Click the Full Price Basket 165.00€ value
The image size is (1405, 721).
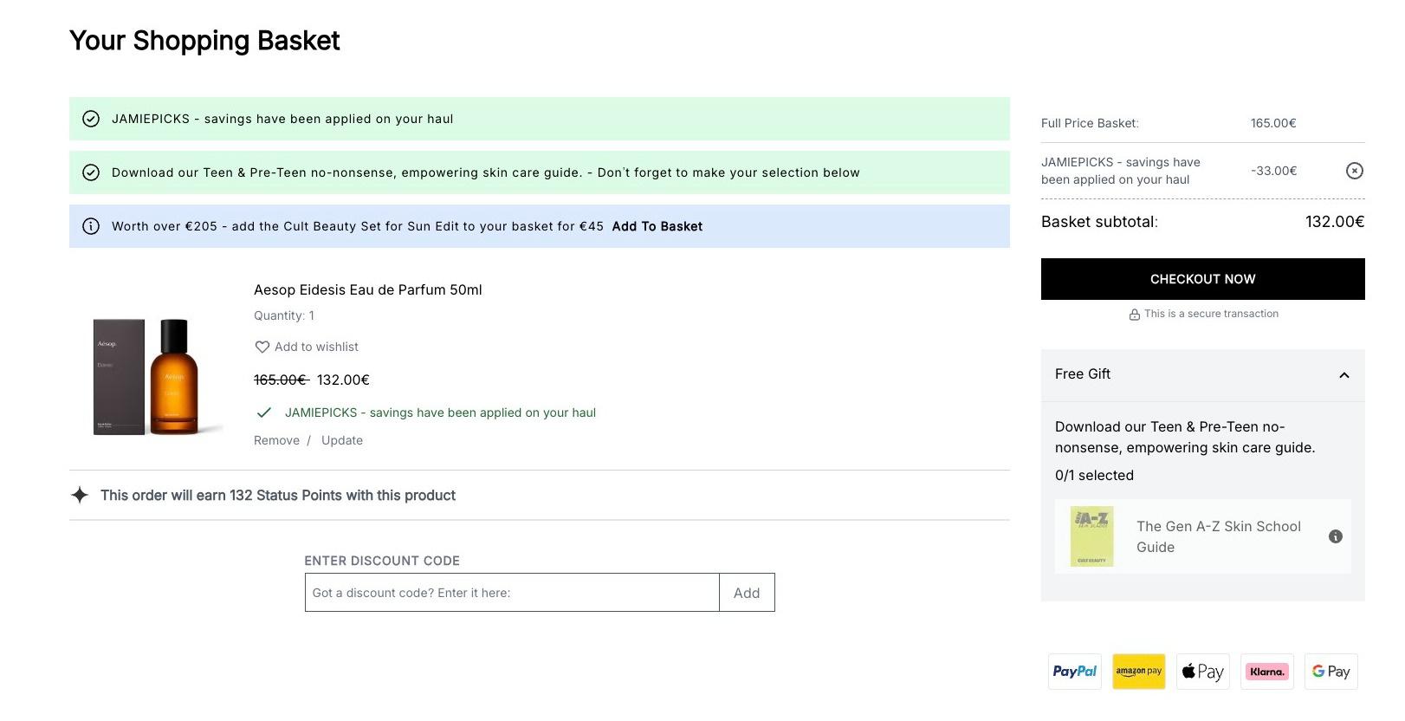[1273, 123]
